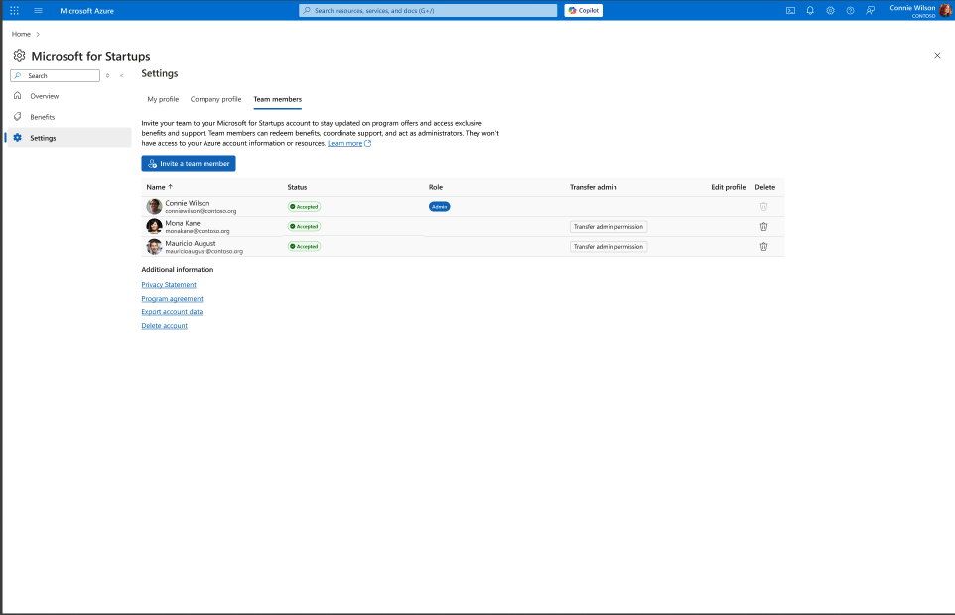Open the portal hamburger menu
This screenshot has height=615, width=955.
point(39,10)
